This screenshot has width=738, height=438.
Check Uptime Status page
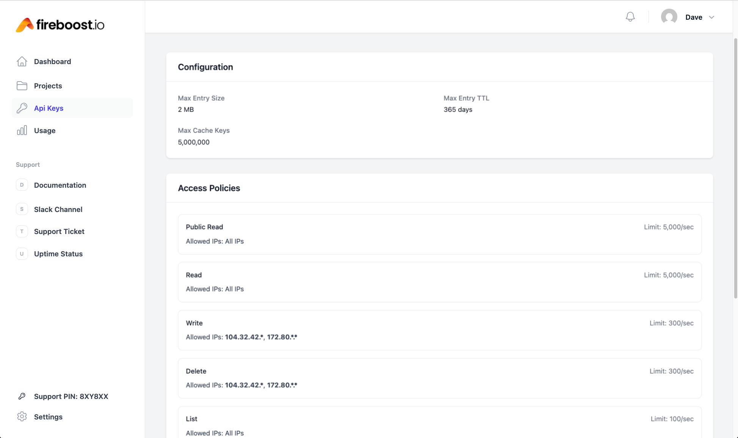pyautogui.click(x=58, y=254)
